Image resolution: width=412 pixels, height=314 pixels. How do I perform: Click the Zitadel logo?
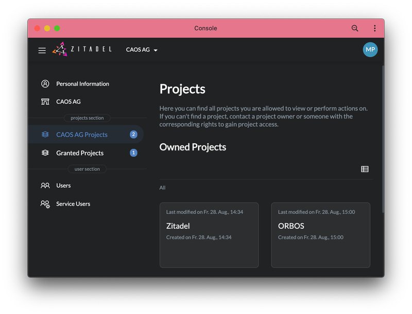pos(82,49)
